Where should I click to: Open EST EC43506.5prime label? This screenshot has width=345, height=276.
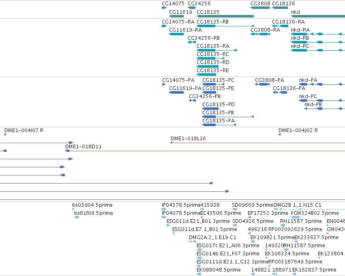pos(221,213)
